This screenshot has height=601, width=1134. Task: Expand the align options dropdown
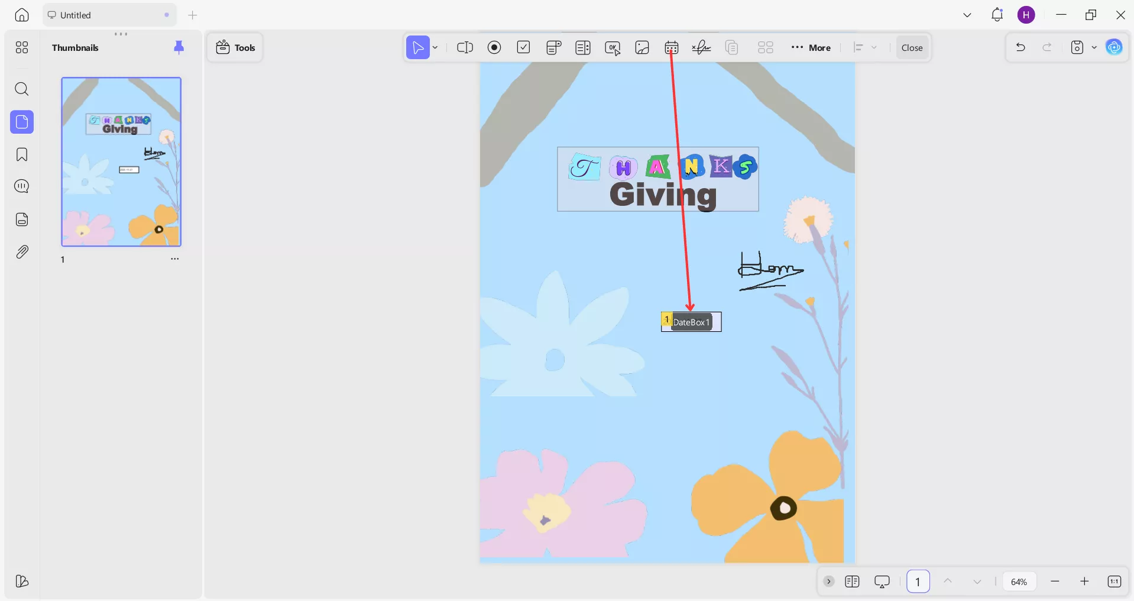[x=874, y=47]
